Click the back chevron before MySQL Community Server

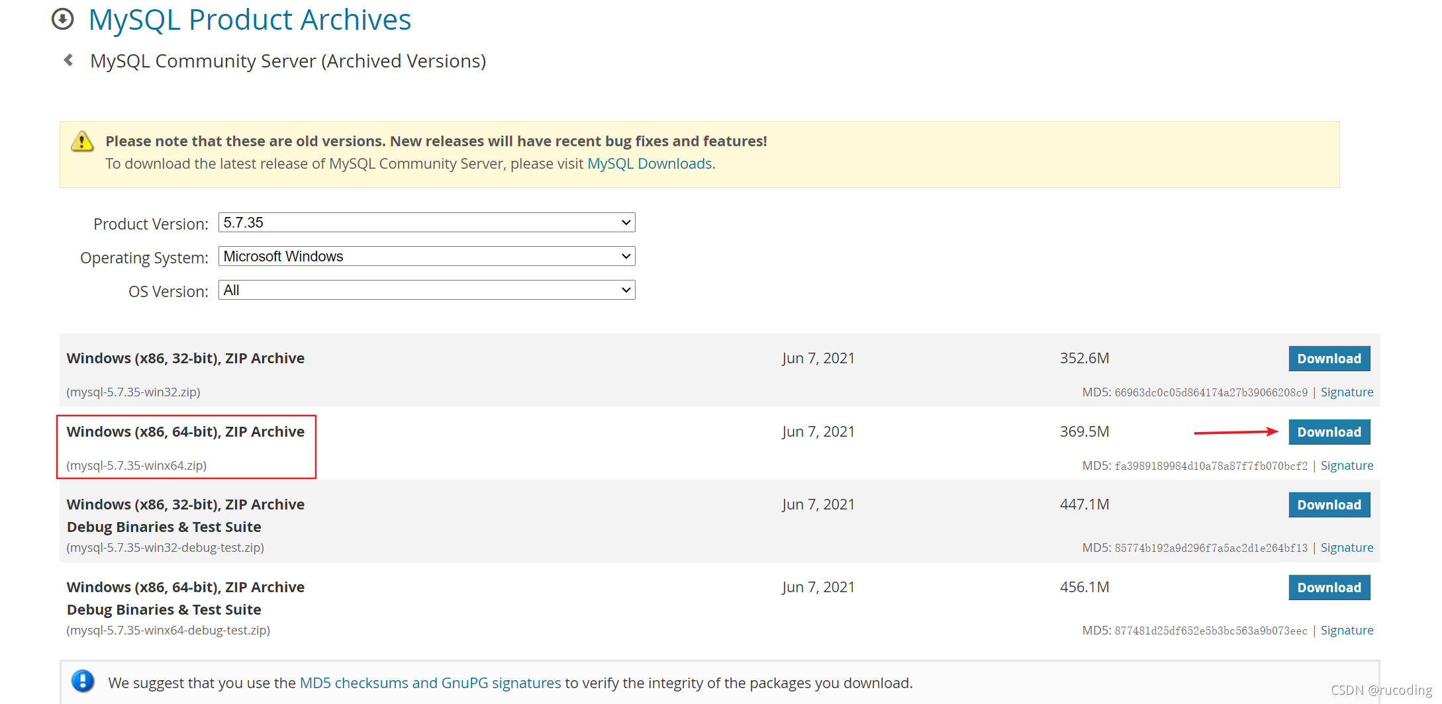tap(68, 60)
